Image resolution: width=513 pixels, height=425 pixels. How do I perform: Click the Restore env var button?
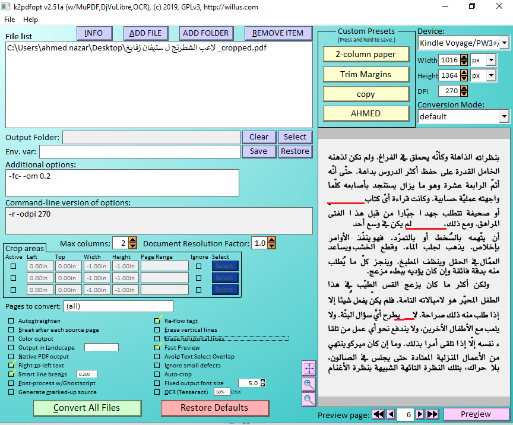(x=295, y=151)
